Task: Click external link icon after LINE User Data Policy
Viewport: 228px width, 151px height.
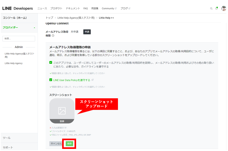Action: (x=92, y=80)
